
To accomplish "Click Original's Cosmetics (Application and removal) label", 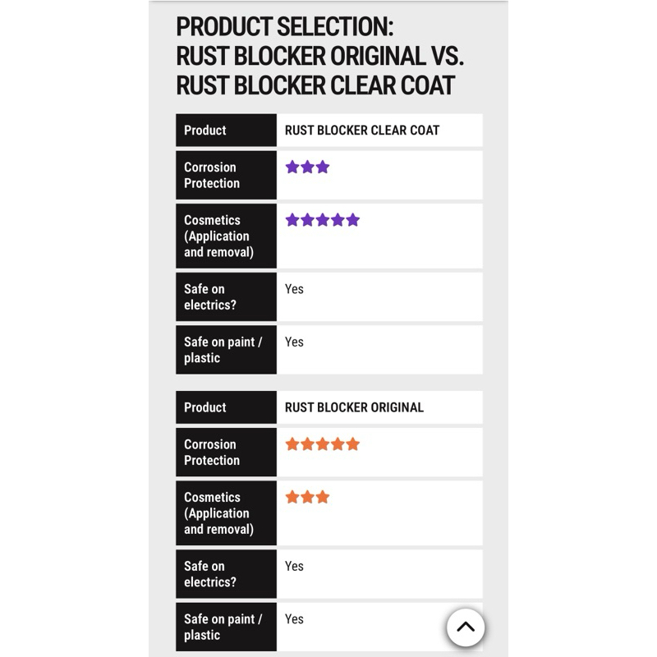I will (x=218, y=512).
